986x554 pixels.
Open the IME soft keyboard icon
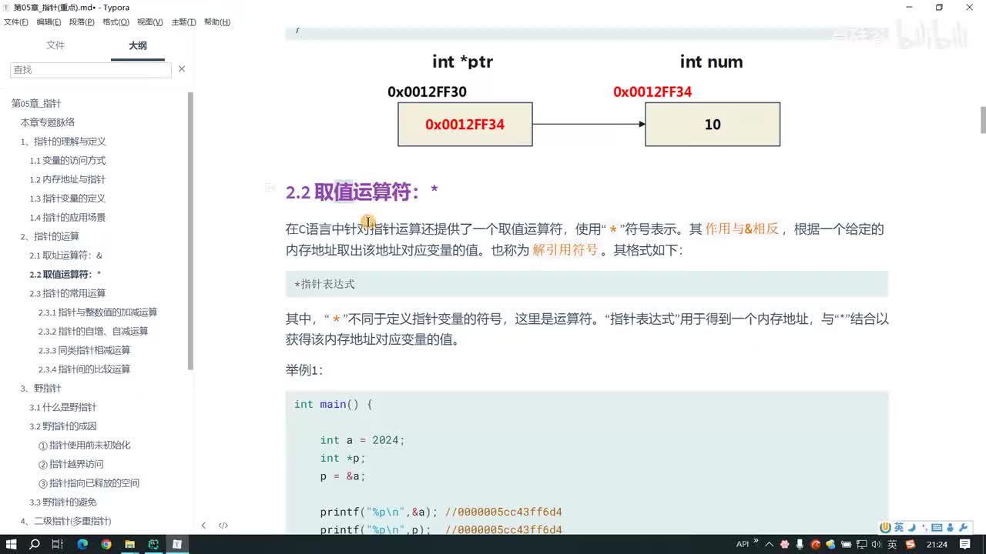pyautogui.click(x=937, y=527)
